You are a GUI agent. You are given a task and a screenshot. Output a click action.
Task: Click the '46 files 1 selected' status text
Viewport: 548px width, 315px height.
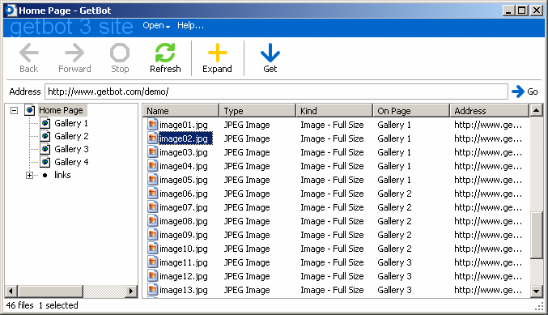click(x=42, y=305)
